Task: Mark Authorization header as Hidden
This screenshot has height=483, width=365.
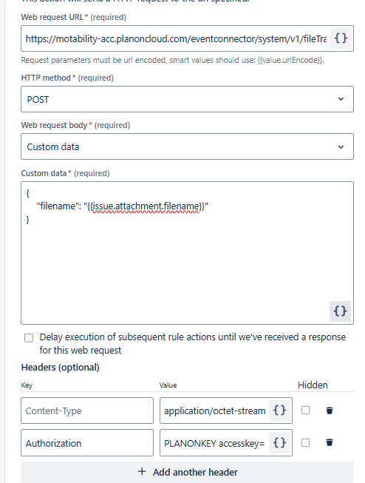Action: pyautogui.click(x=305, y=442)
